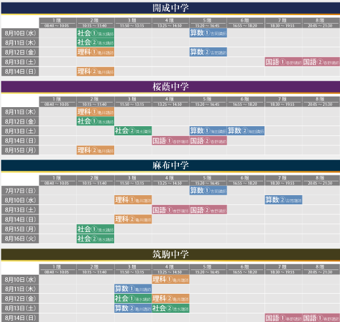Select 算数② on 8月12日 in 開成中学 table
Screen dimensions: 340x322
click(x=208, y=52)
